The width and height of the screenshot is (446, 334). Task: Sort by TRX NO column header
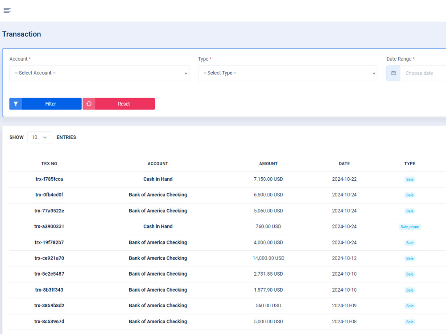pyautogui.click(x=49, y=163)
